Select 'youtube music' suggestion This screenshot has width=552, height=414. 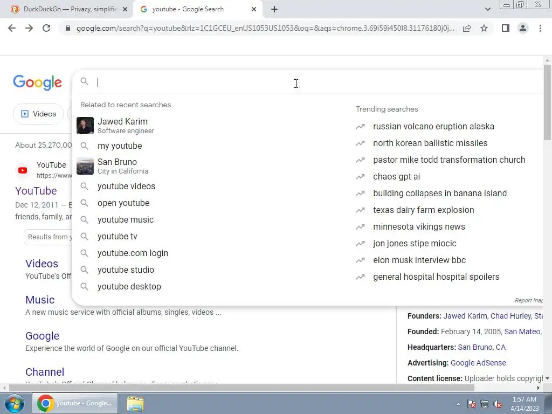coord(211,220)
